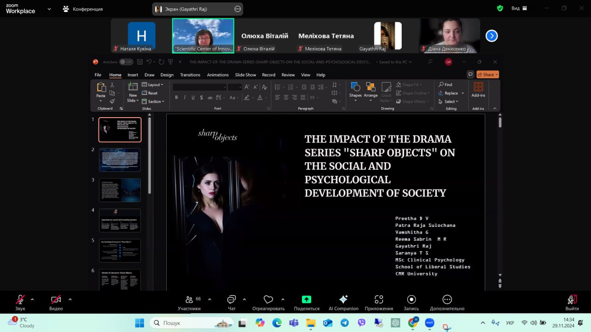The image size is (591, 332).
Task: Switch to the Slide Show tab
Action: (x=245, y=75)
